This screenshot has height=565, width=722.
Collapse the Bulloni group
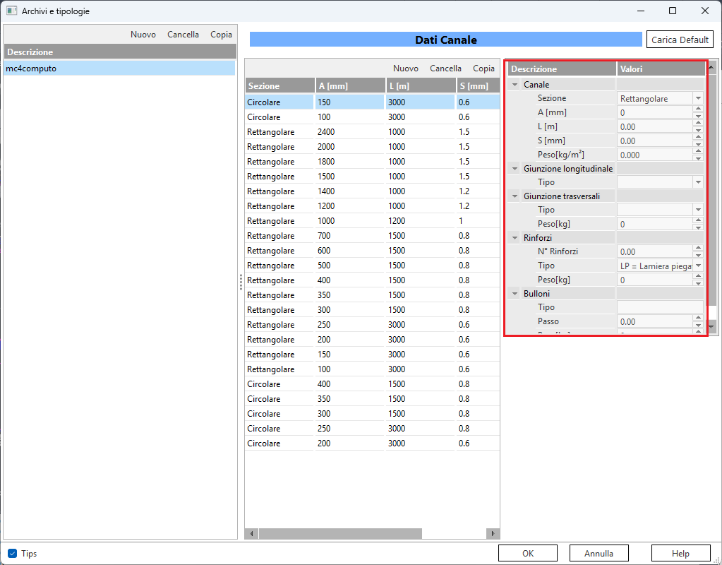tap(515, 293)
